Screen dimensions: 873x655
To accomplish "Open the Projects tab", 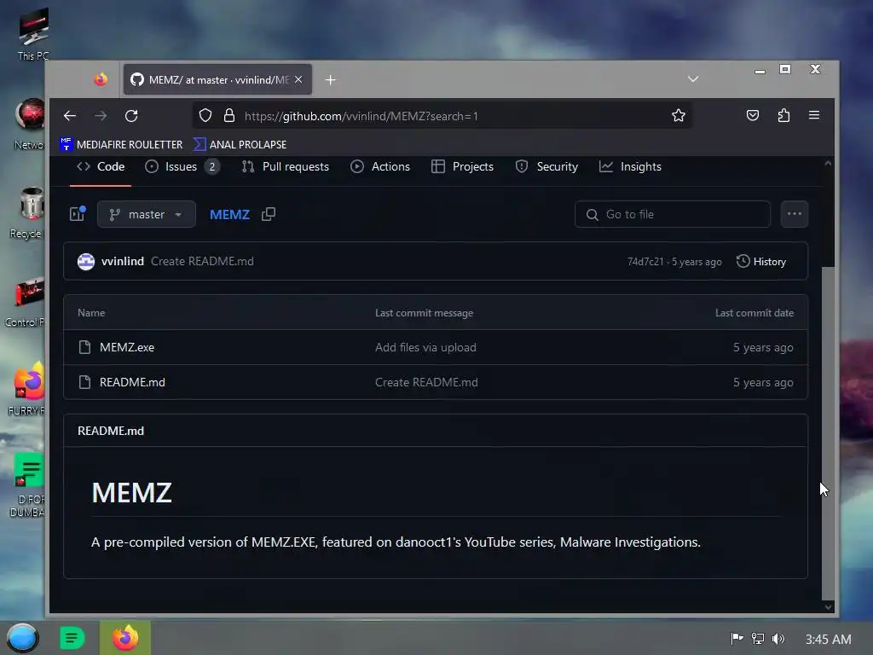I will 463,166.
